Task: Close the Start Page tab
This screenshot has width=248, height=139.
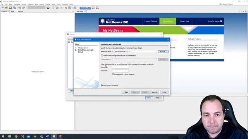Action: pyautogui.click(x=85, y=12)
